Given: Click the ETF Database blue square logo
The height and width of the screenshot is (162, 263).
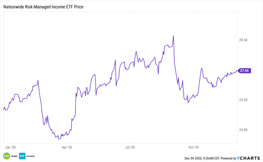Looking at the screenshot, I should [22, 156].
